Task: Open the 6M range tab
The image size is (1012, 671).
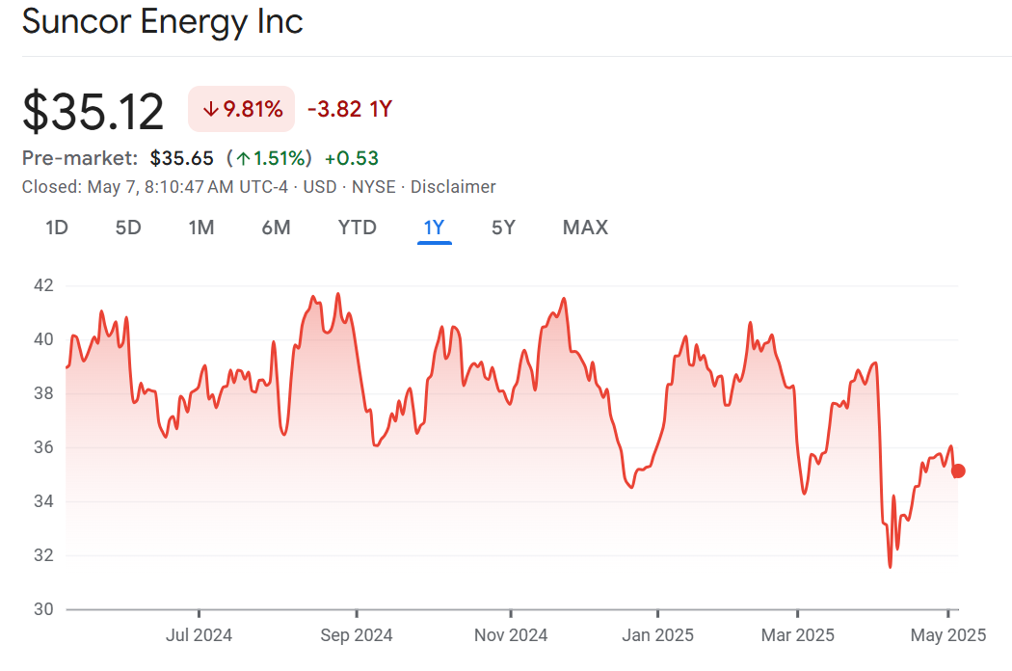Action: click(276, 228)
